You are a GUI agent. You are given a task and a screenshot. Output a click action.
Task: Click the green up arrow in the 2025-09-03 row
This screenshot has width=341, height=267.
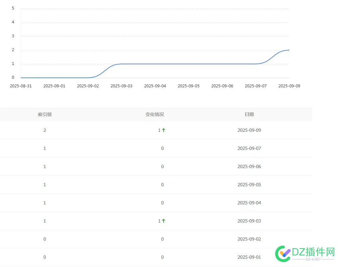pyautogui.click(x=164, y=221)
